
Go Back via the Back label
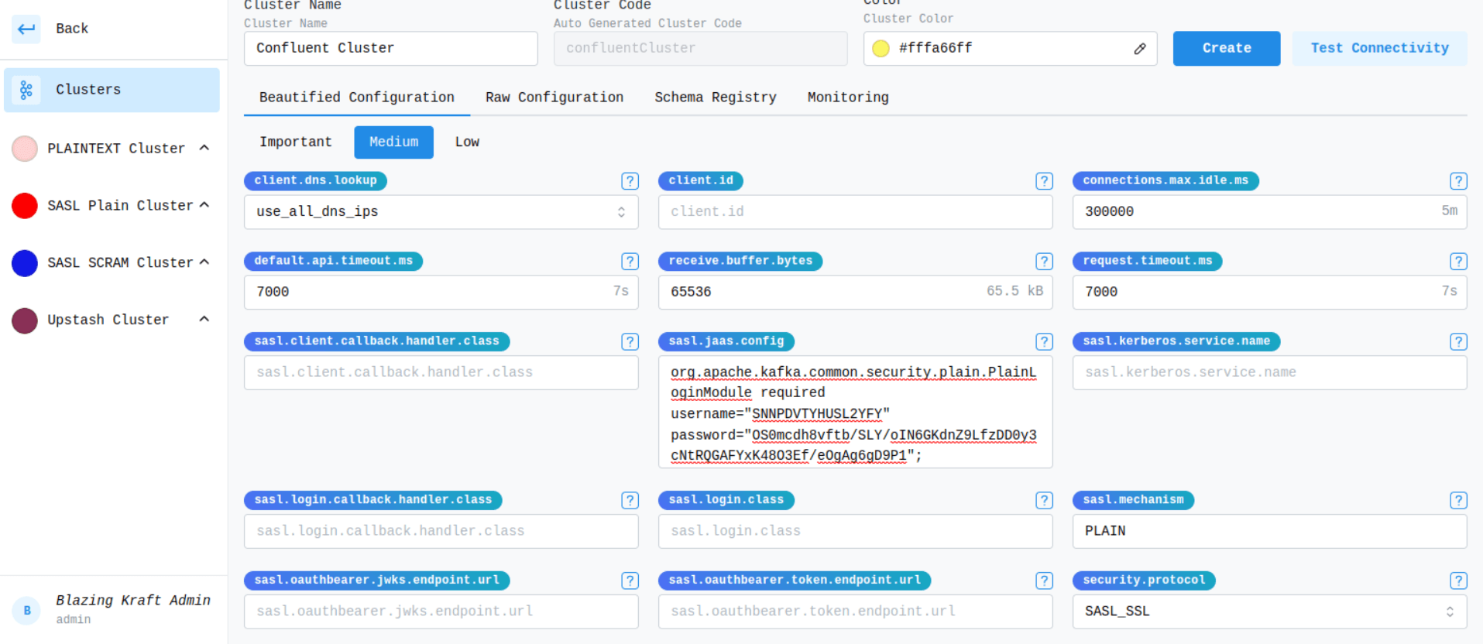(x=72, y=29)
